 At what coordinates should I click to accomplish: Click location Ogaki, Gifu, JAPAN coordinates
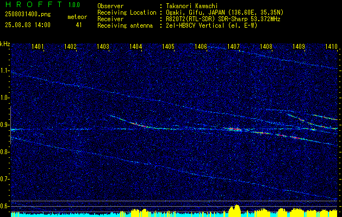pos(225,12)
